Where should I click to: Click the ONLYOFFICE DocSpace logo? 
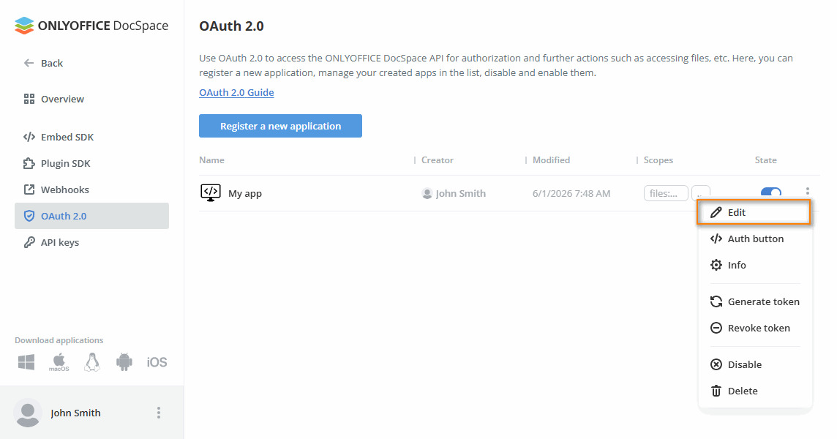(91, 25)
